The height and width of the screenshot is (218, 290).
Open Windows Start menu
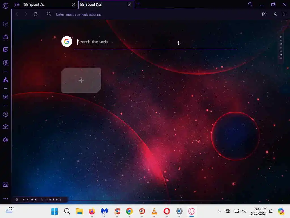[x=55, y=211]
